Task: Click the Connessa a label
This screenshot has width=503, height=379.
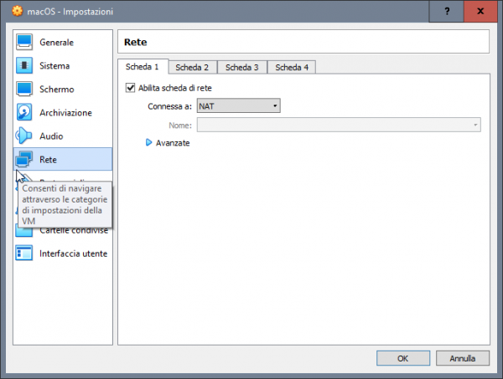Action: (x=169, y=106)
